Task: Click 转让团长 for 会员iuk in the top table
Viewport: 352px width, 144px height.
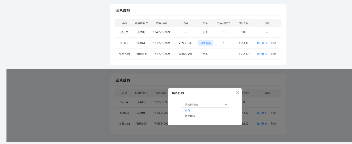Action: click(x=262, y=43)
